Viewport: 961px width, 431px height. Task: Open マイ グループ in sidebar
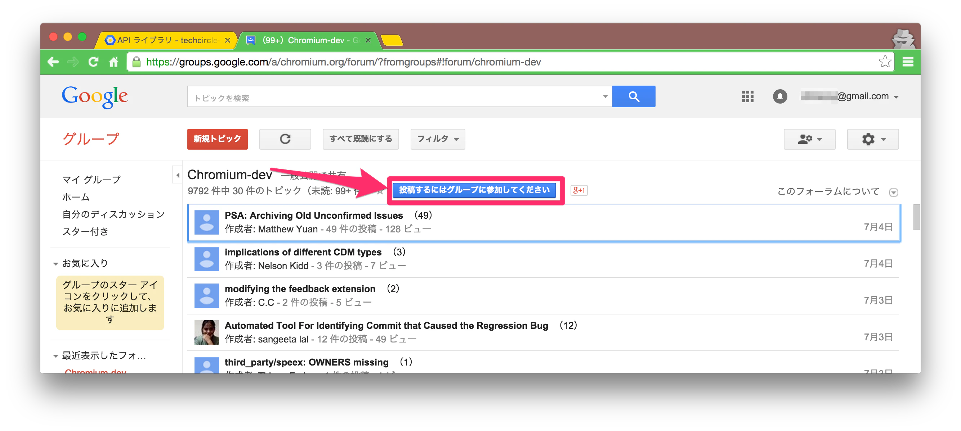point(91,180)
